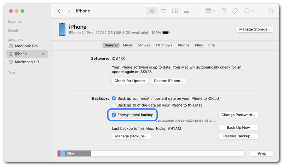Image resolution: width=283 pixels, height=166 pixels.
Task: Click the battery level icon
Action: pyautogui.click(x=166, y=33)
